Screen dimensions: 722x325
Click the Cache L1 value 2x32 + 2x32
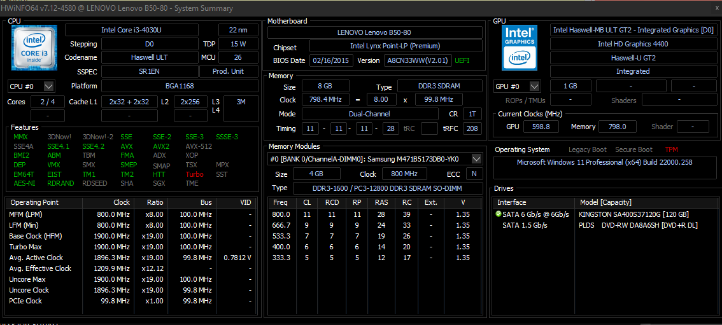[x=129, y=102]
